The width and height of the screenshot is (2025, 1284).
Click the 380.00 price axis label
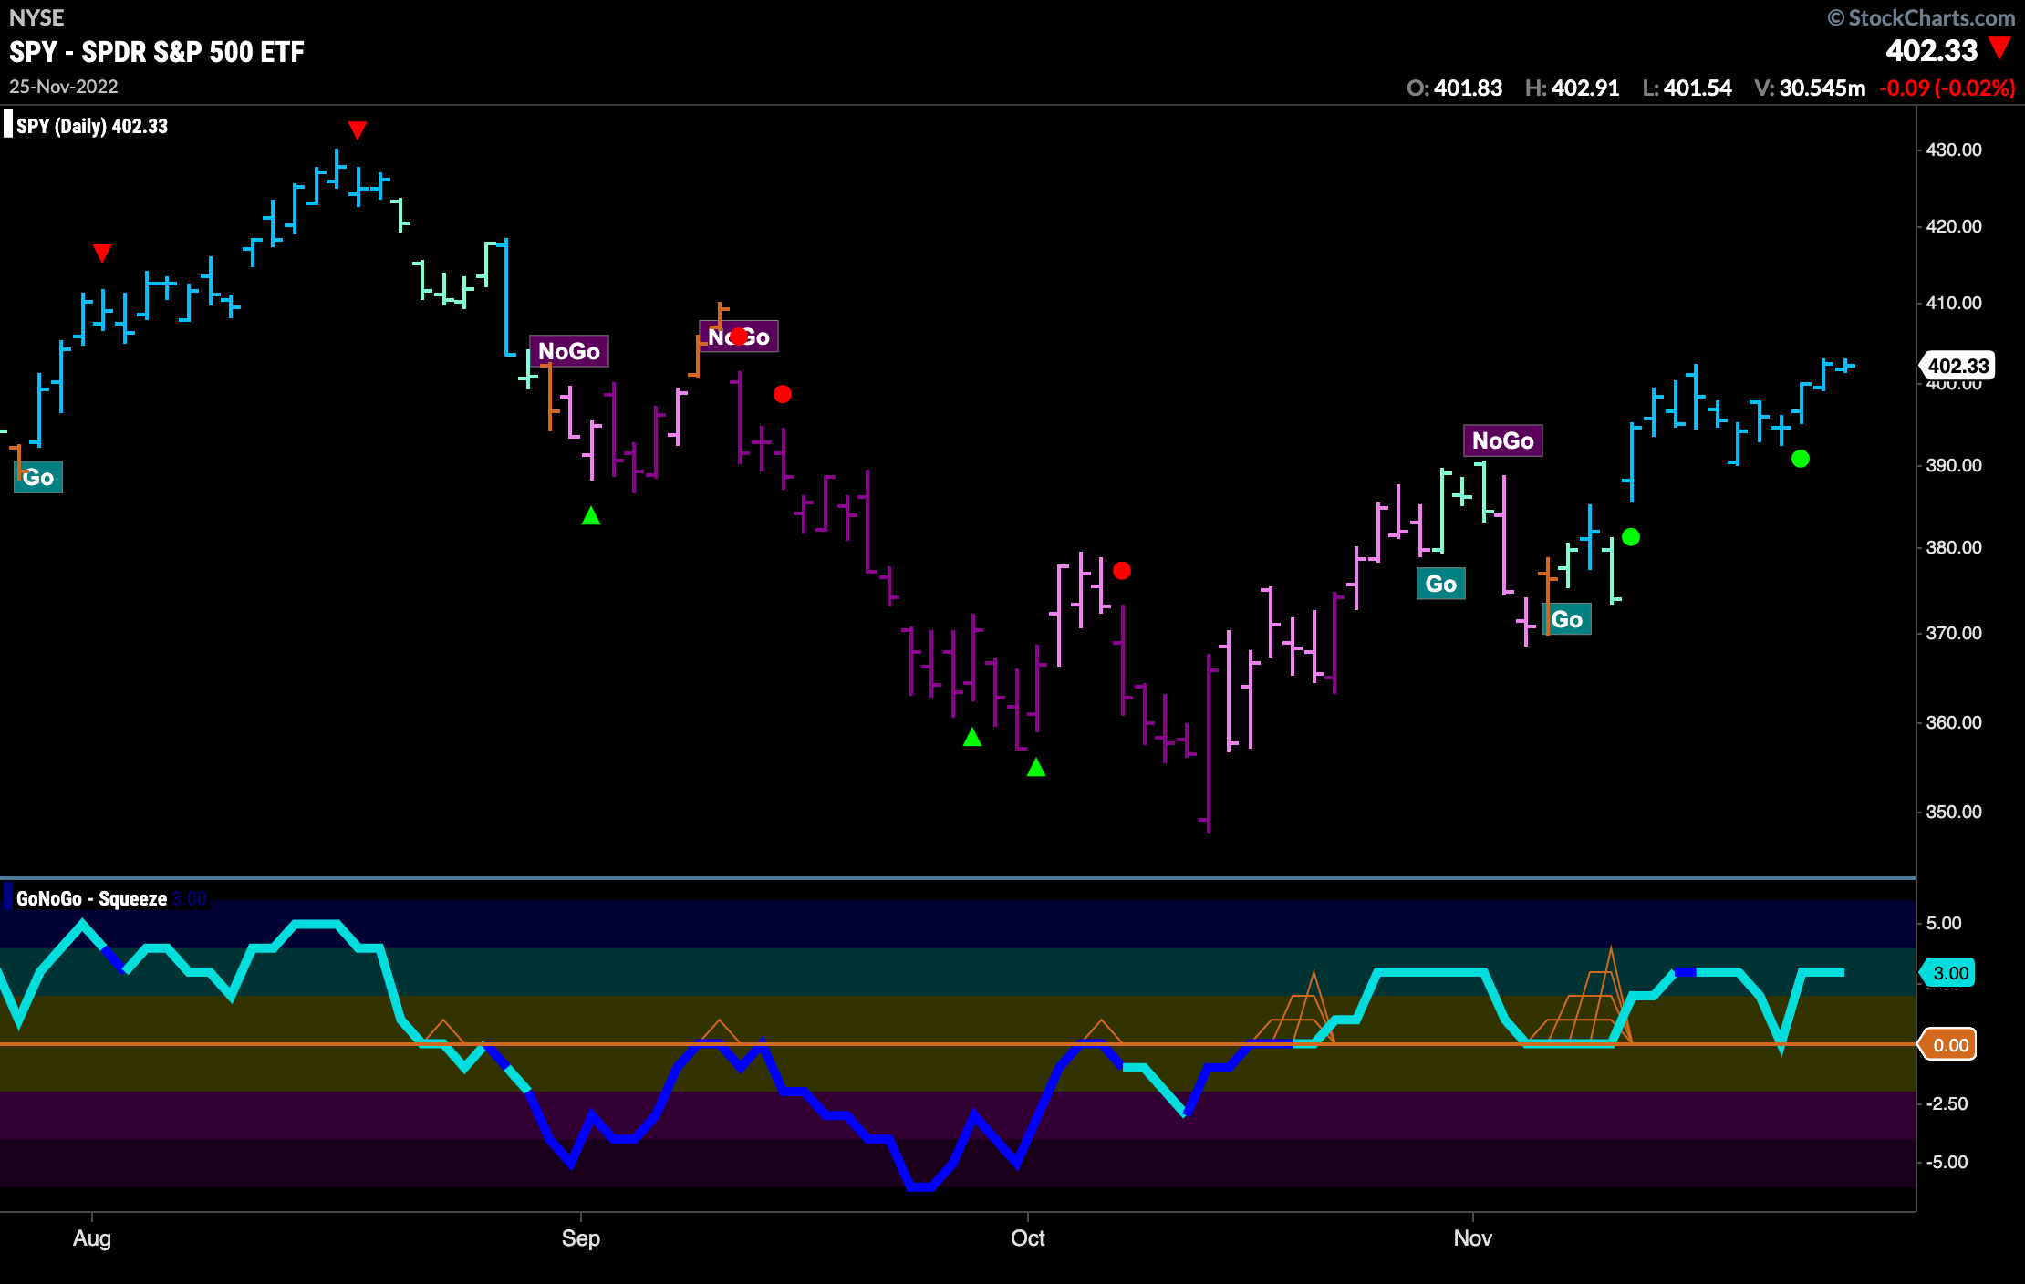[1954, 547]
